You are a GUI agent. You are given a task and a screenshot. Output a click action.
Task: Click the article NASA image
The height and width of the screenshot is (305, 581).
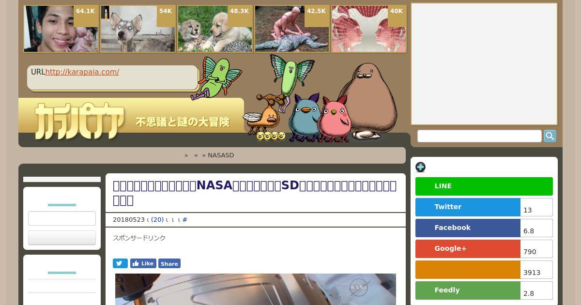tap(256, 289)
